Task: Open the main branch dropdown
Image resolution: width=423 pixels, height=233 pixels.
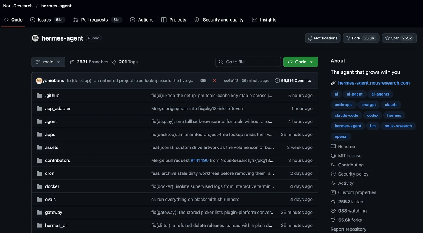Action: [48, 62]
